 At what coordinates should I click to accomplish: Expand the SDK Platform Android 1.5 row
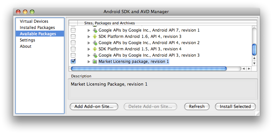pos(89,49)
